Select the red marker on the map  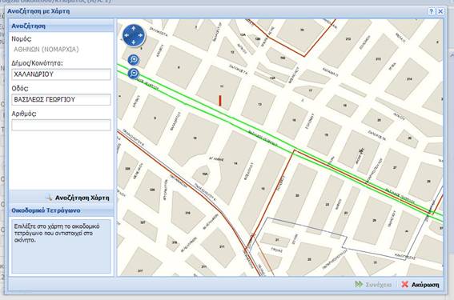pyautogui.click(x=220, y=100)
